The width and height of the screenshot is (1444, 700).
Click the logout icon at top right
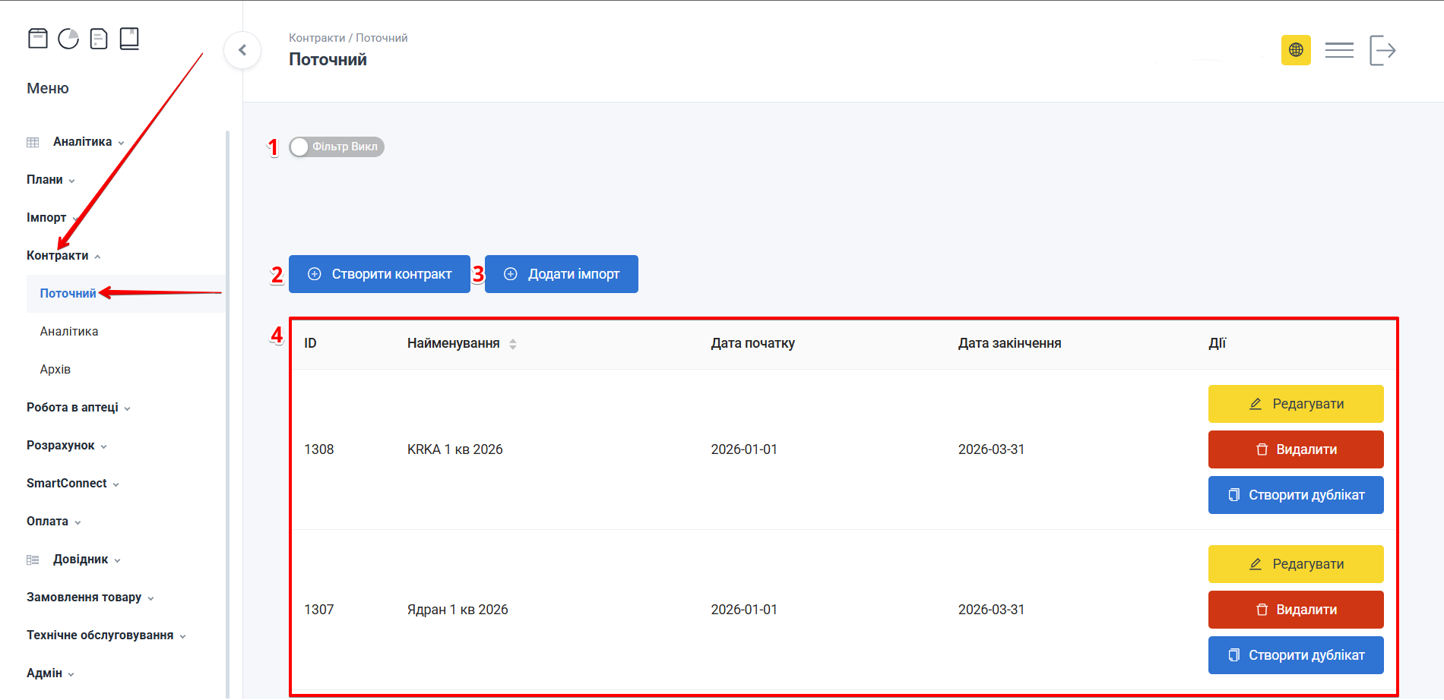[x=1385, y=50]
